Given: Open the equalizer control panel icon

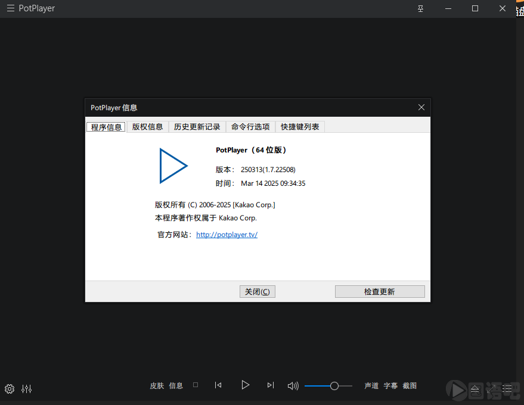Looking at the screenshot, I should [x=26, y=389].
